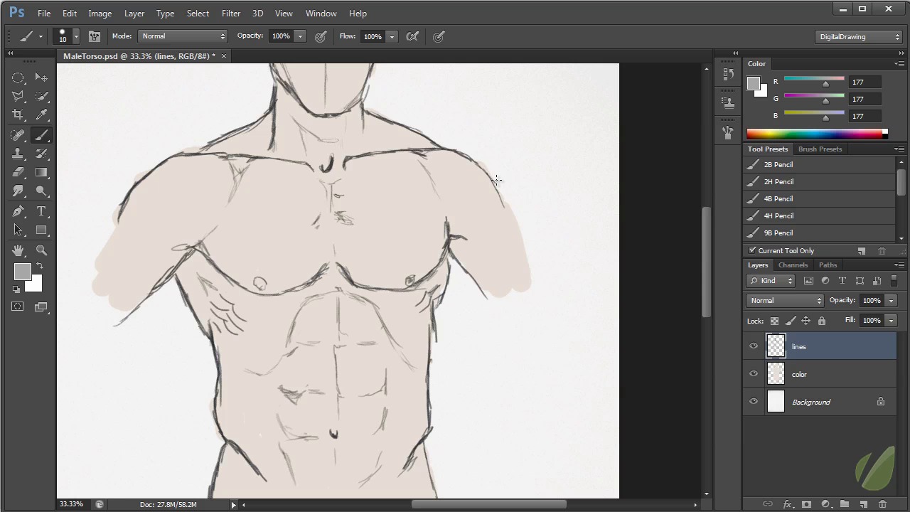Hide the lines layer

pyautogui.click(x=754, y=346)
